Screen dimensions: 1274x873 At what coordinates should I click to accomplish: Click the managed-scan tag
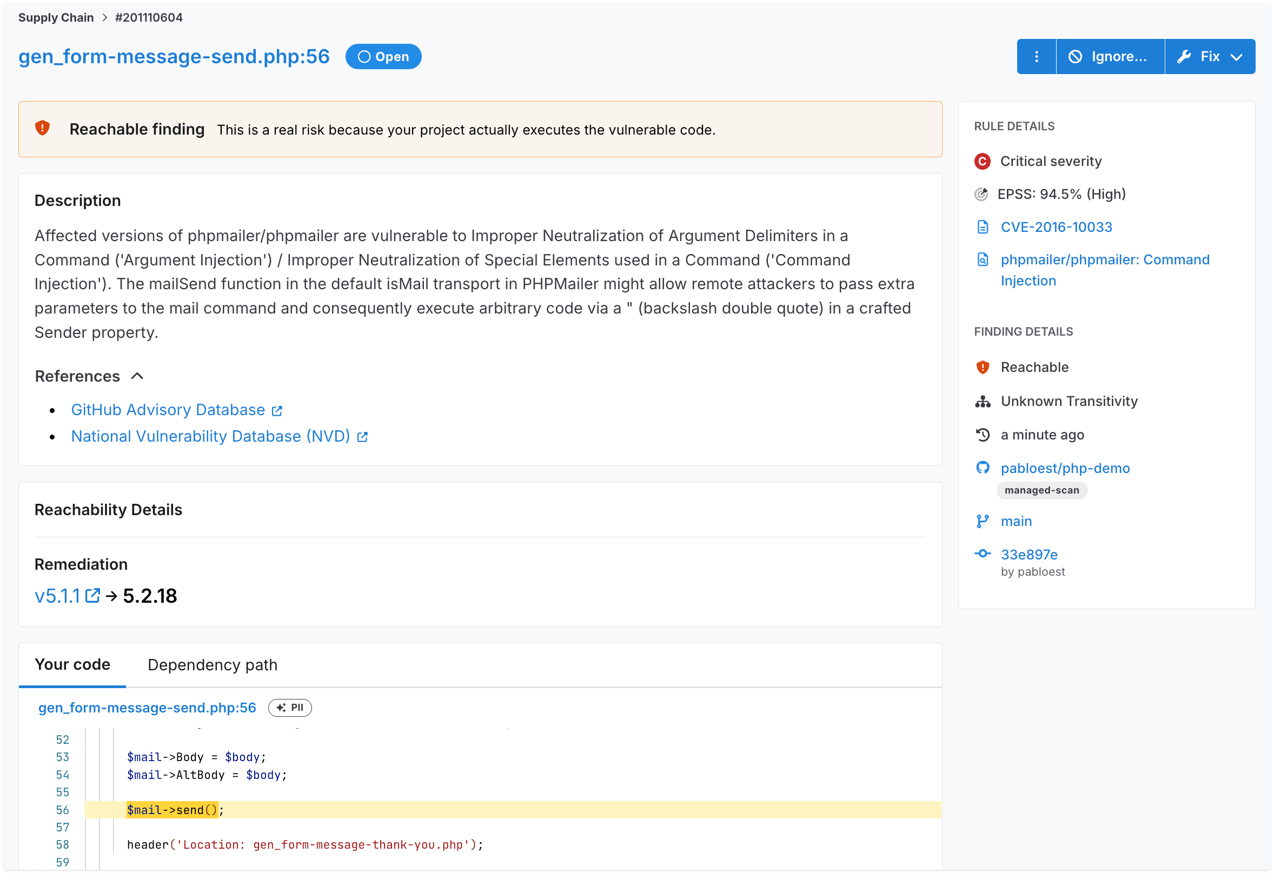click(1041, 490)
